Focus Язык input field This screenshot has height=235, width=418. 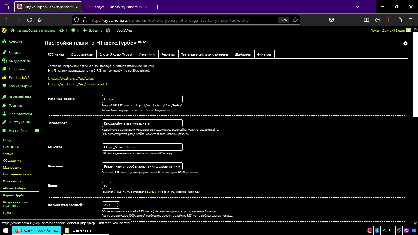click(106, 185)
